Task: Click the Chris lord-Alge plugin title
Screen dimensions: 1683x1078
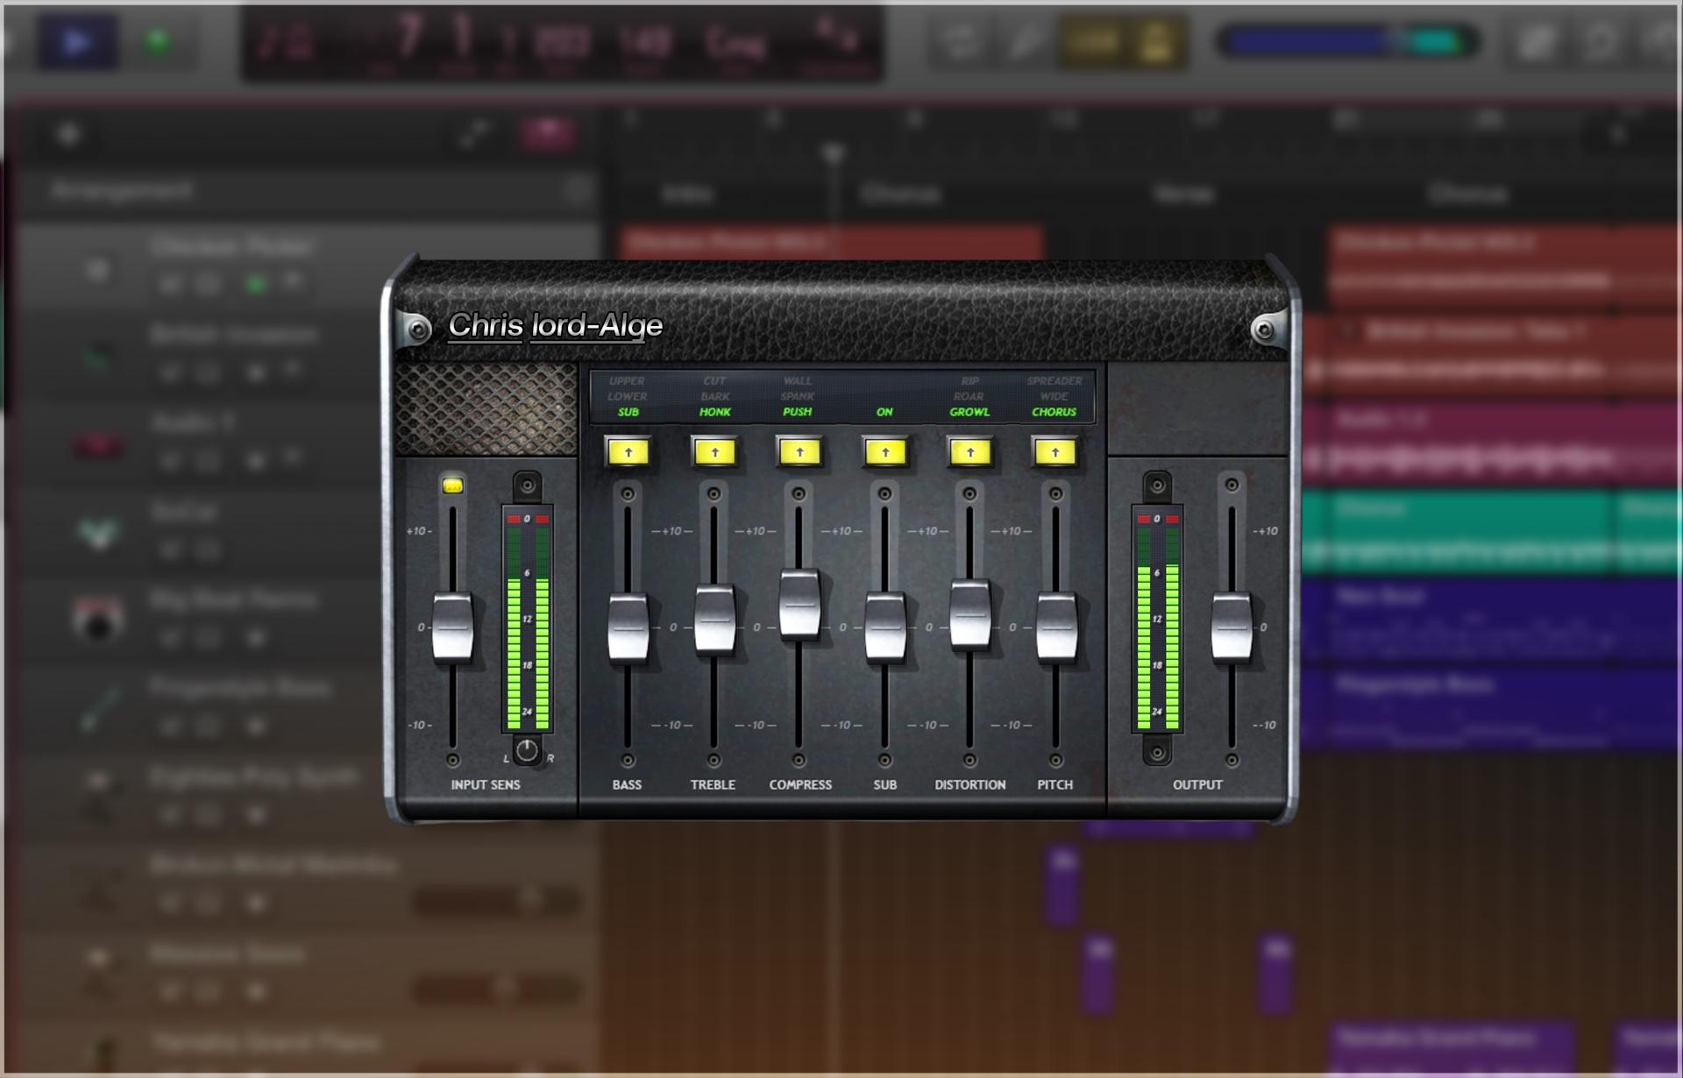Action: [556, 326]
